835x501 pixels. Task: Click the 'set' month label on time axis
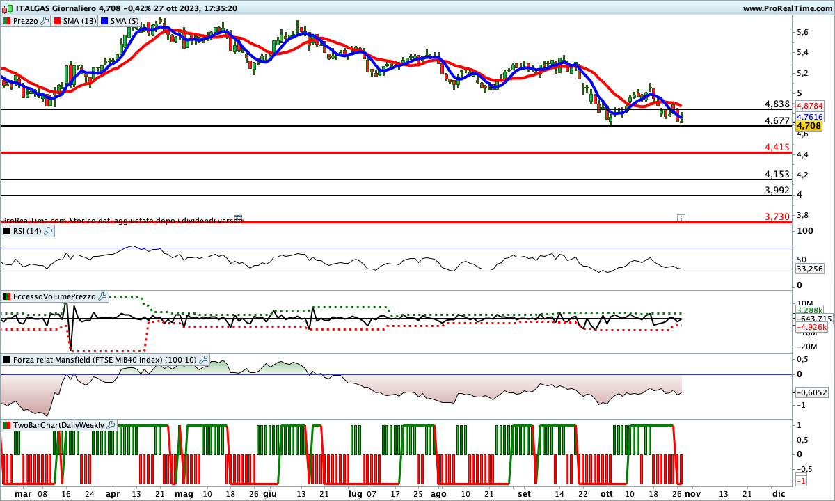pos(525,493)
